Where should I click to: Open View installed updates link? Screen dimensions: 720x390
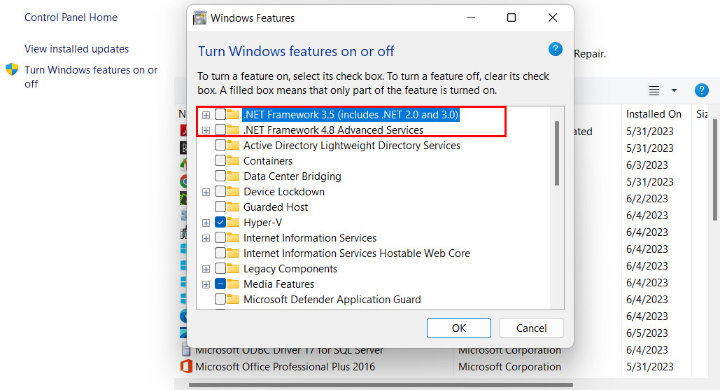point(77,49)
